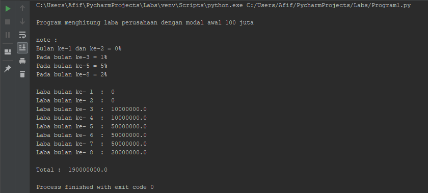Clear all console output with trash icon
428x193 pixels.
pyautogui.click(x=22, y=74)
